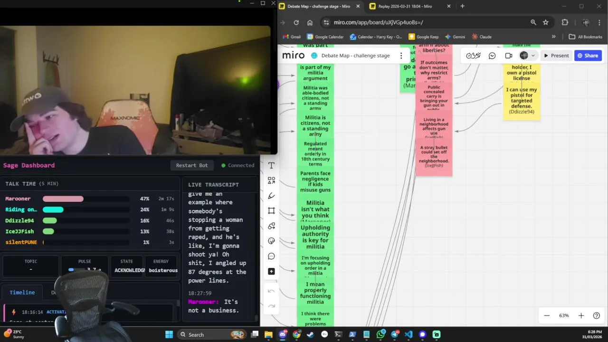This screenshot has width=608, height=342.
Task: Open the Calendar - Harry Key bookmark
Action: point(376,37)
